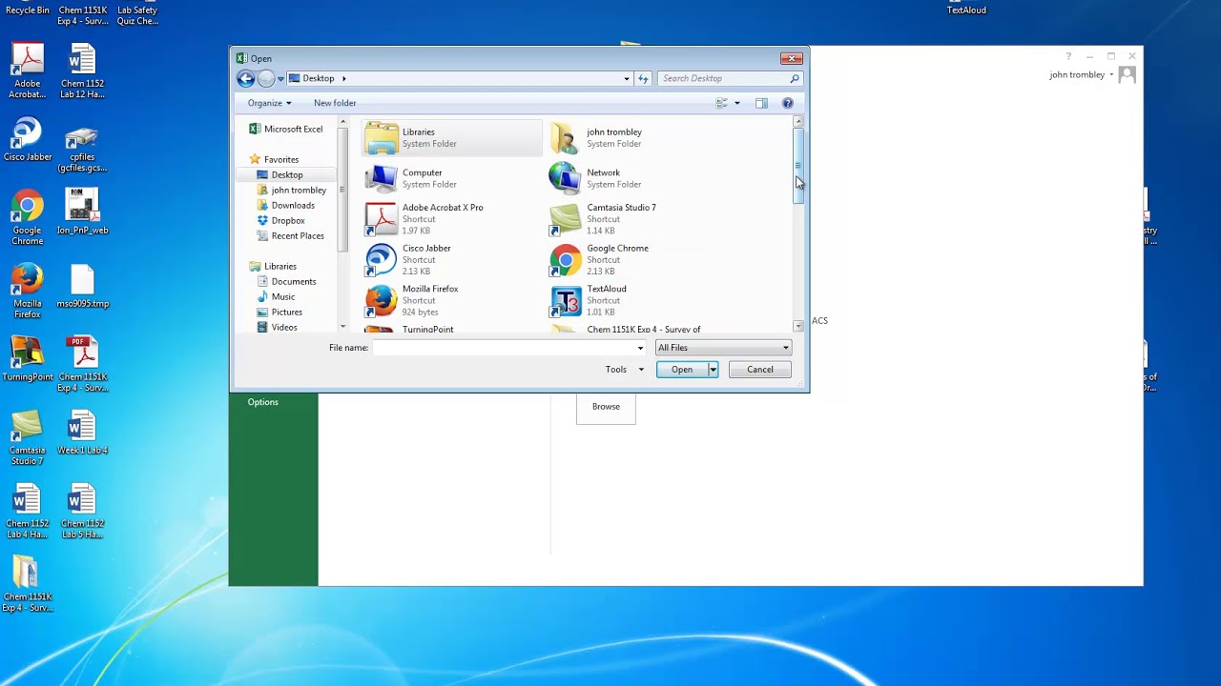The height and width of the screenshot is (686, 1221).
Task: Expand the Desktop breadcrumb arrow
Action: (x=343, y=78)
